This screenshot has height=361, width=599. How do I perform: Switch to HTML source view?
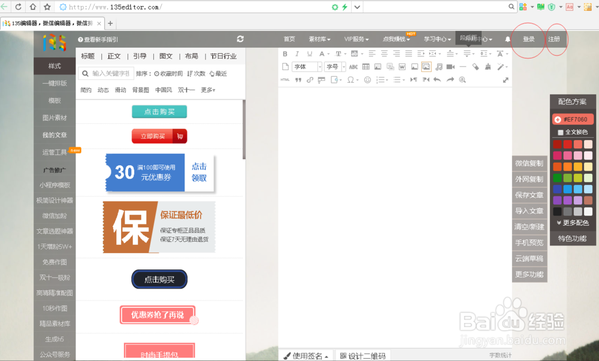[x=285, y=80]
